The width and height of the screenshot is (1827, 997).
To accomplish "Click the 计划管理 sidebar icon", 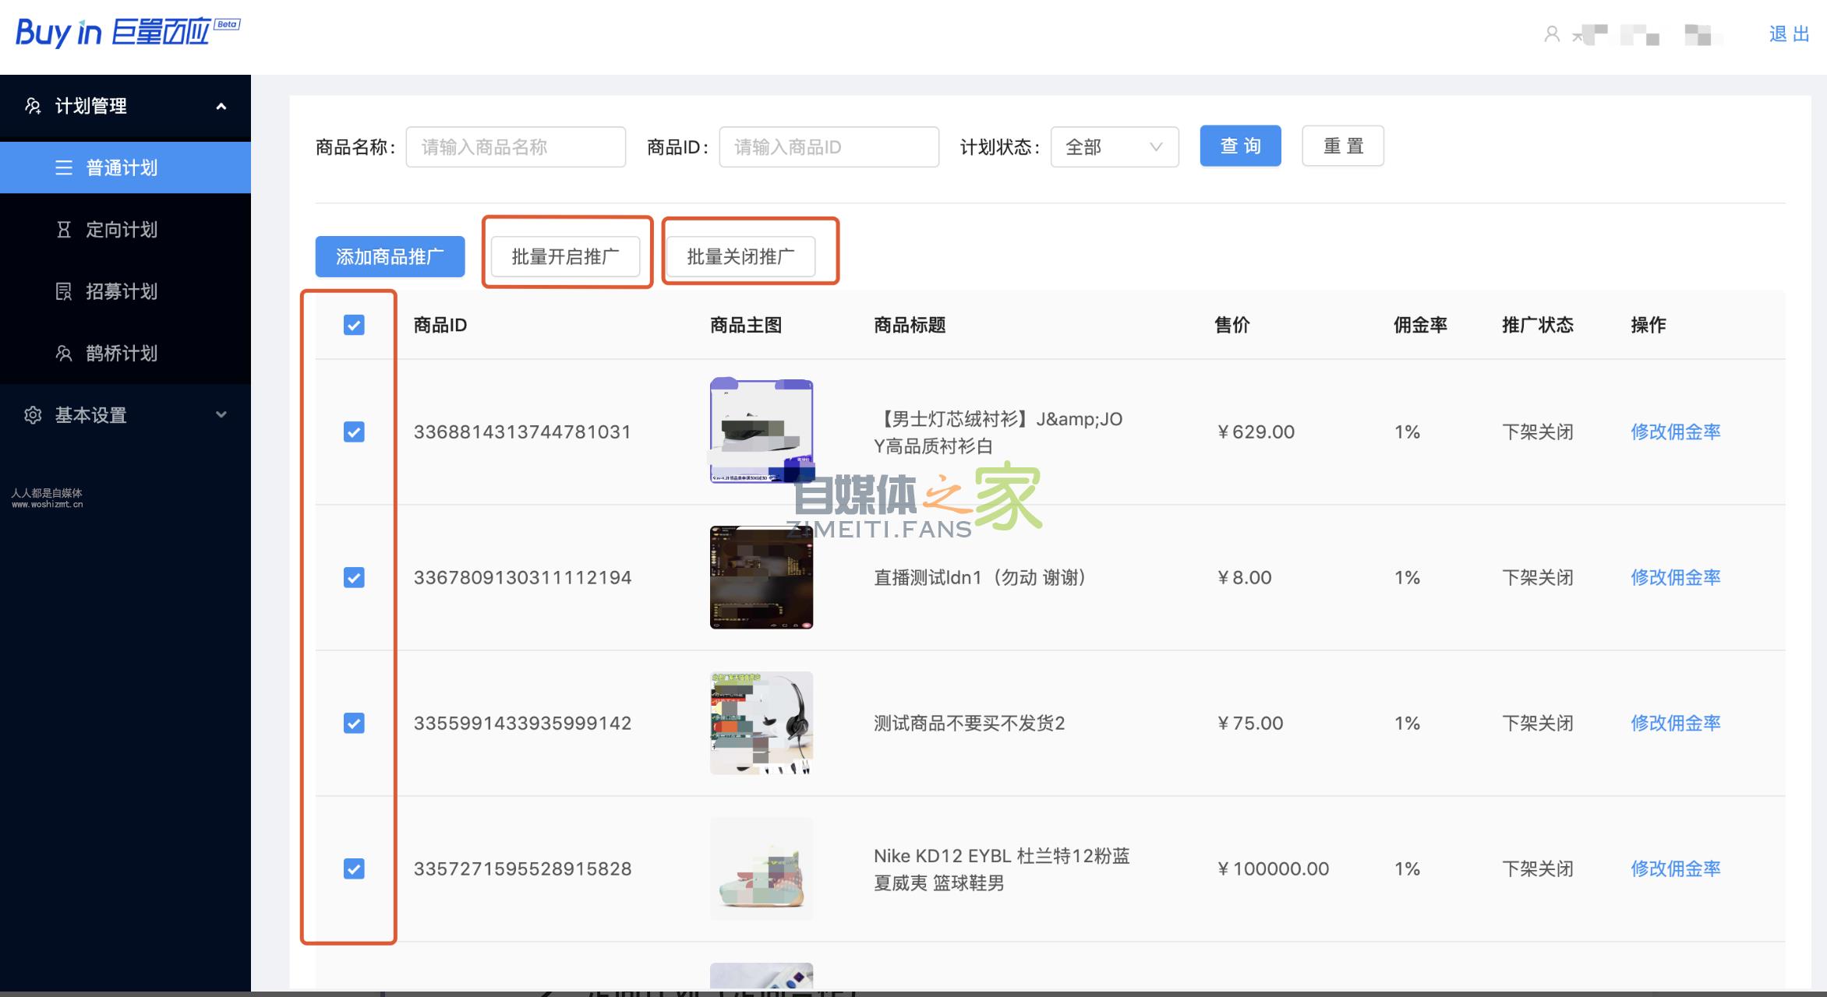I will (x=33, y=106).
